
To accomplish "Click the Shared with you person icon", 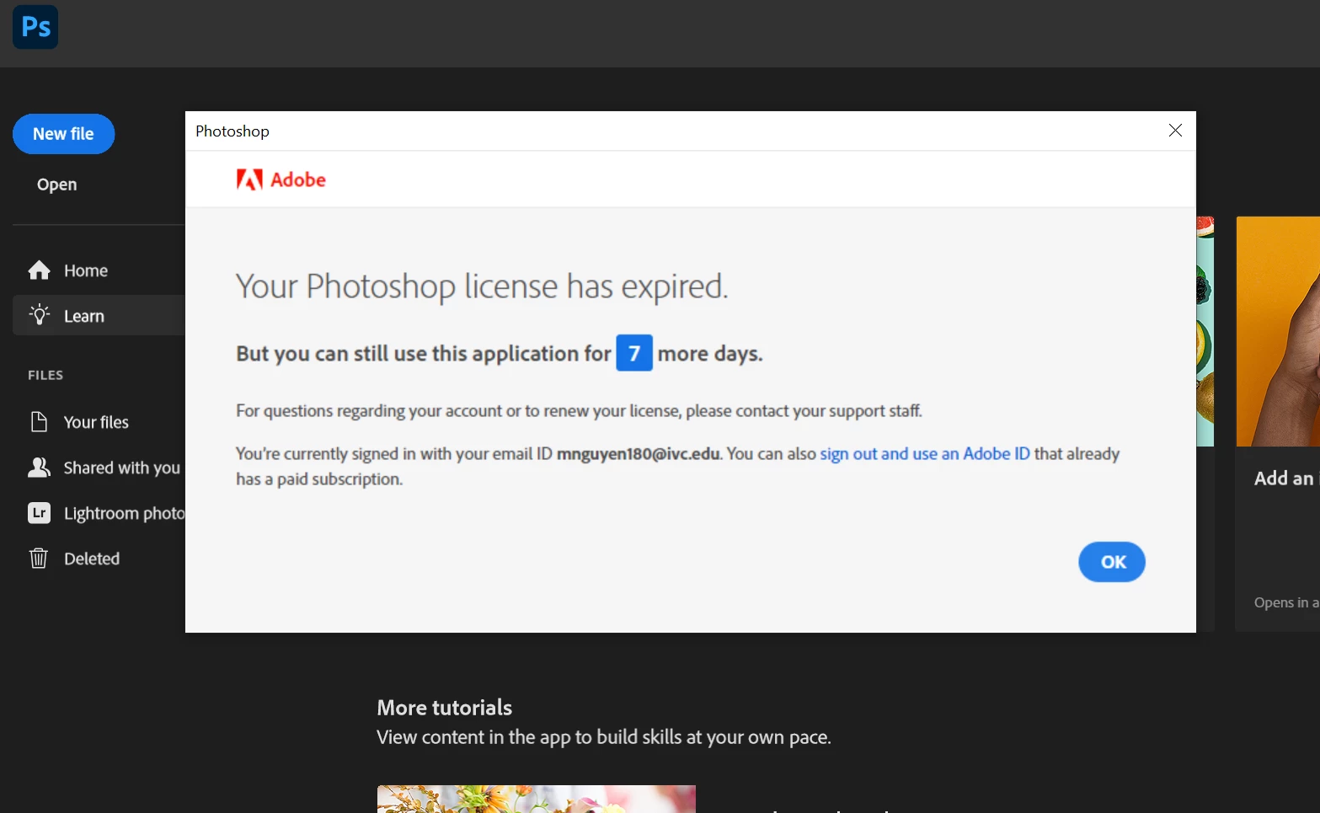I will (39, 468).
